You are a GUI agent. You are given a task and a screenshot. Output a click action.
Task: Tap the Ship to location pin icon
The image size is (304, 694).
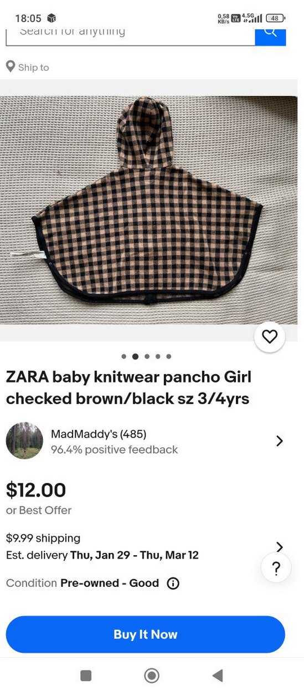coord(11,67)
